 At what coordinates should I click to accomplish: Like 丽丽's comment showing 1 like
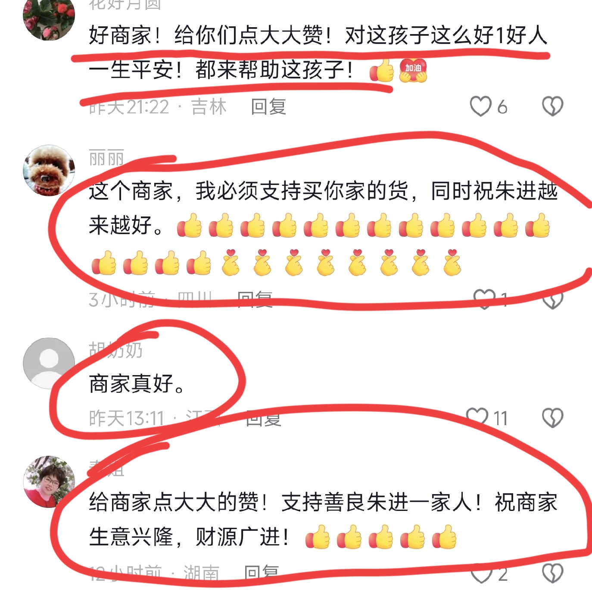[x=484, y=298]
